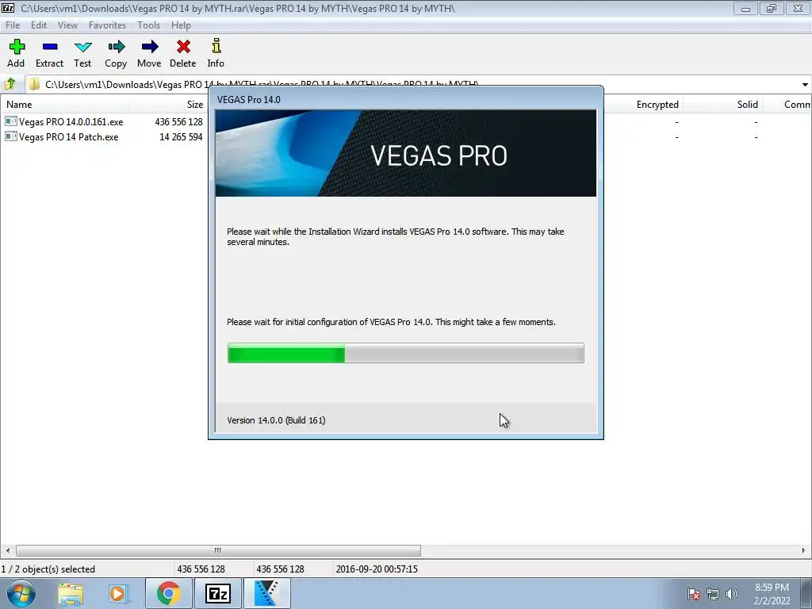Sort by the Encrypted column header
This screenshot has width=812, height=609.
click(643, 104)
